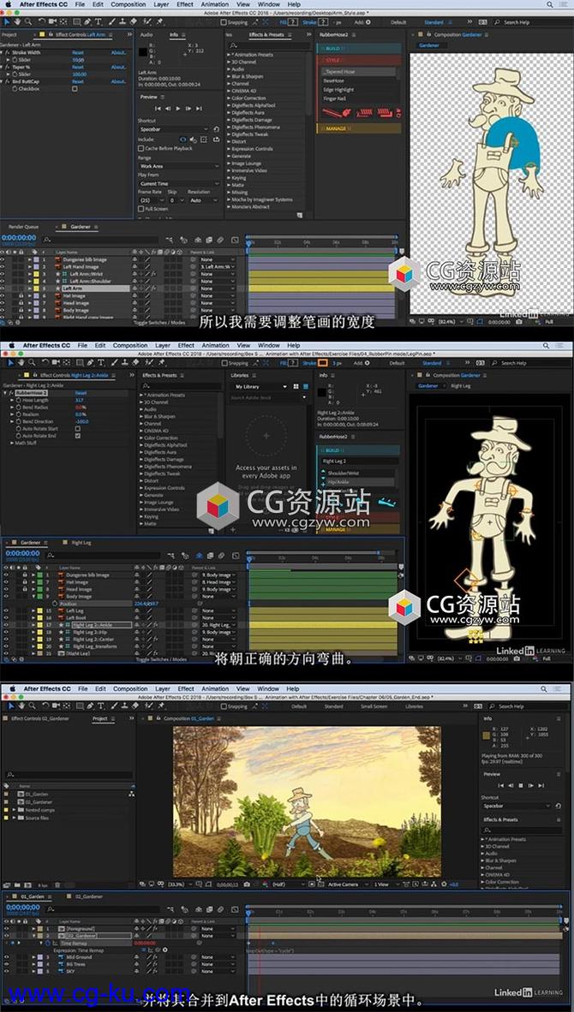The image size is (574, 1012).
Task: Click the reset shortcut icon beside top Spacebar dropdown
Action: (216, 129)
